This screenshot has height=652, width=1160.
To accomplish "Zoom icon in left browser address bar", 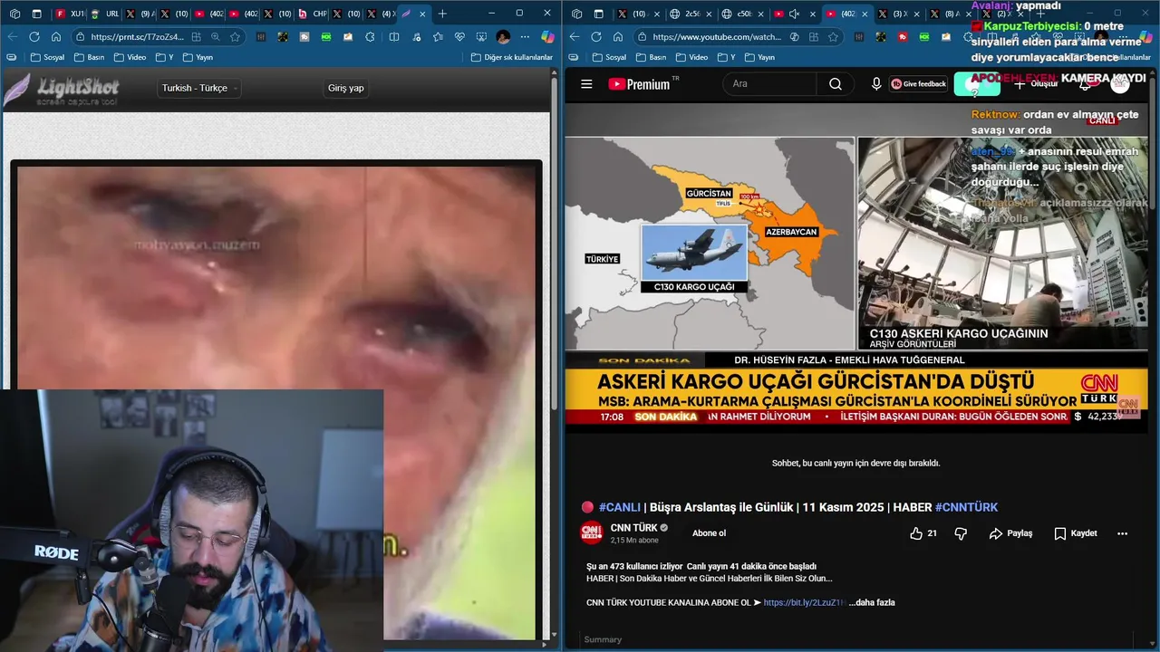I will click(216, 37).
